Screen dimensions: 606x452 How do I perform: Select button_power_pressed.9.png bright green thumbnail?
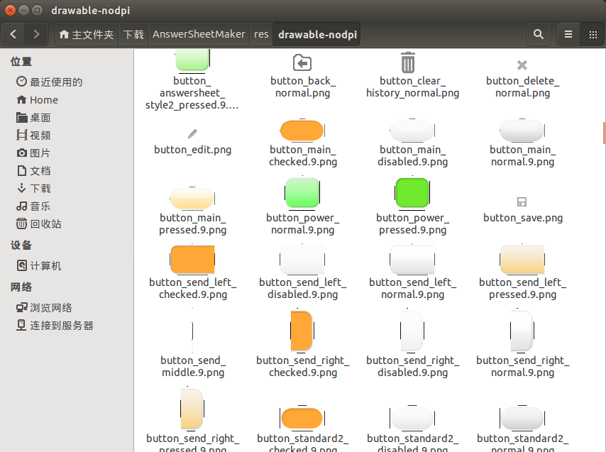coord(412,192)
